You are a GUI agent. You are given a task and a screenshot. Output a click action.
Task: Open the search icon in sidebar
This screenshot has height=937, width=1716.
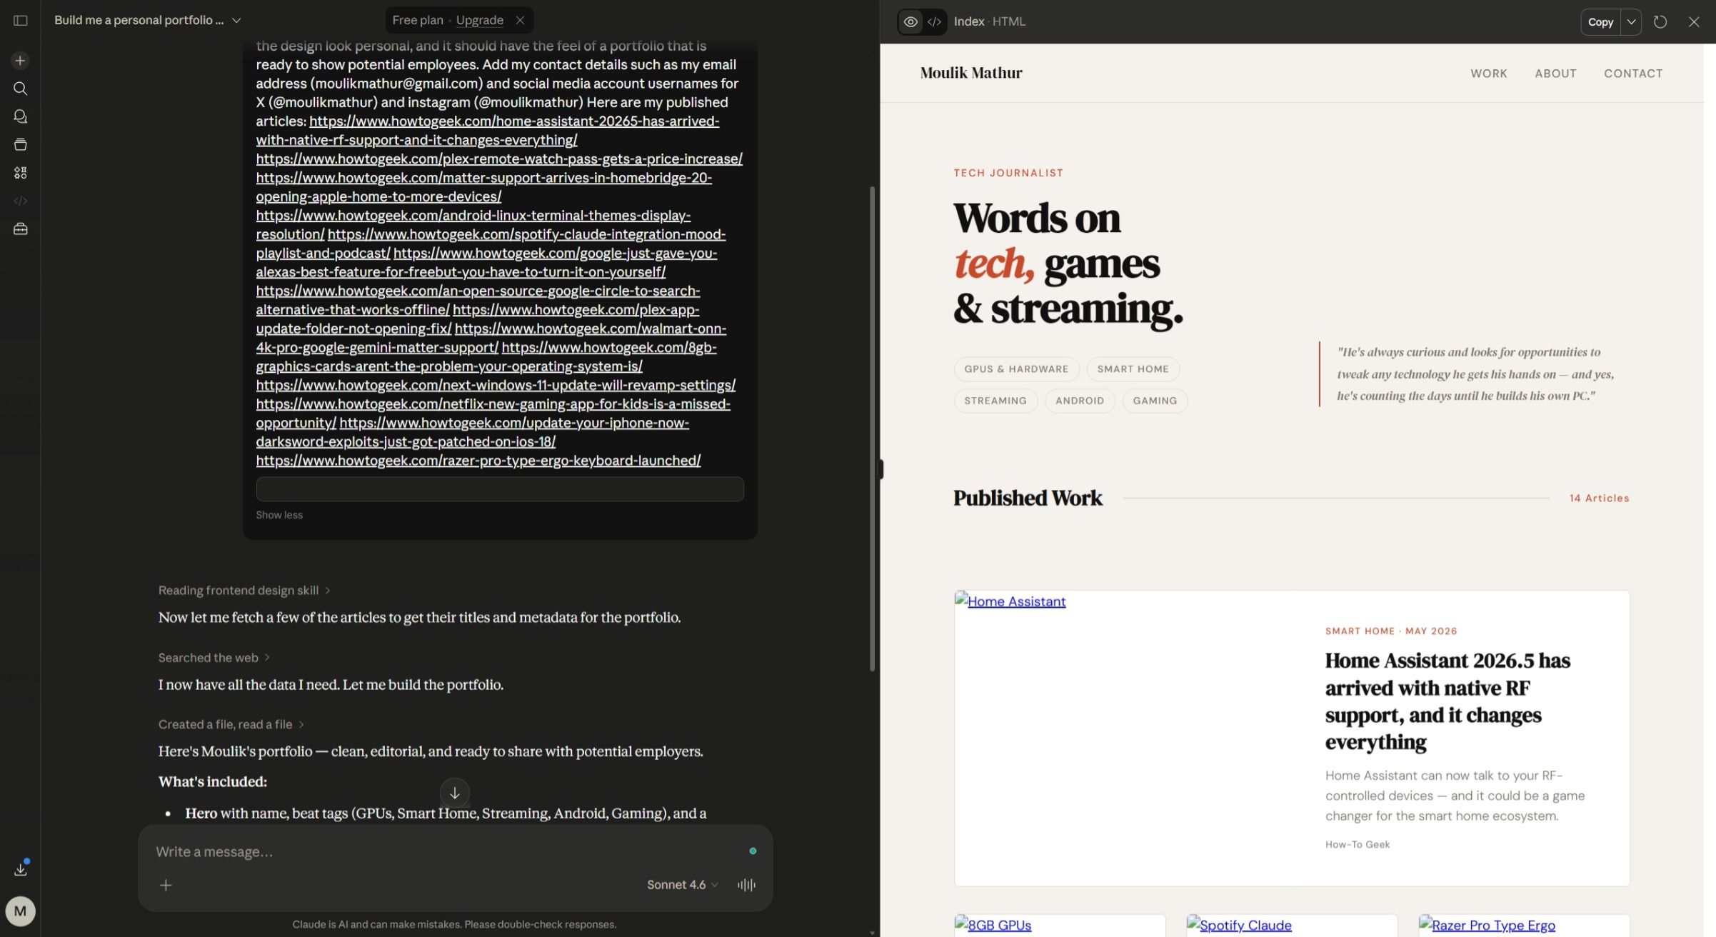[20, 89]
